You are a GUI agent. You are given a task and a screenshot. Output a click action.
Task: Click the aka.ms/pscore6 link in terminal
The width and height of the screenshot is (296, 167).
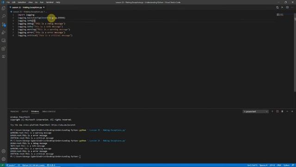point(63,125)
